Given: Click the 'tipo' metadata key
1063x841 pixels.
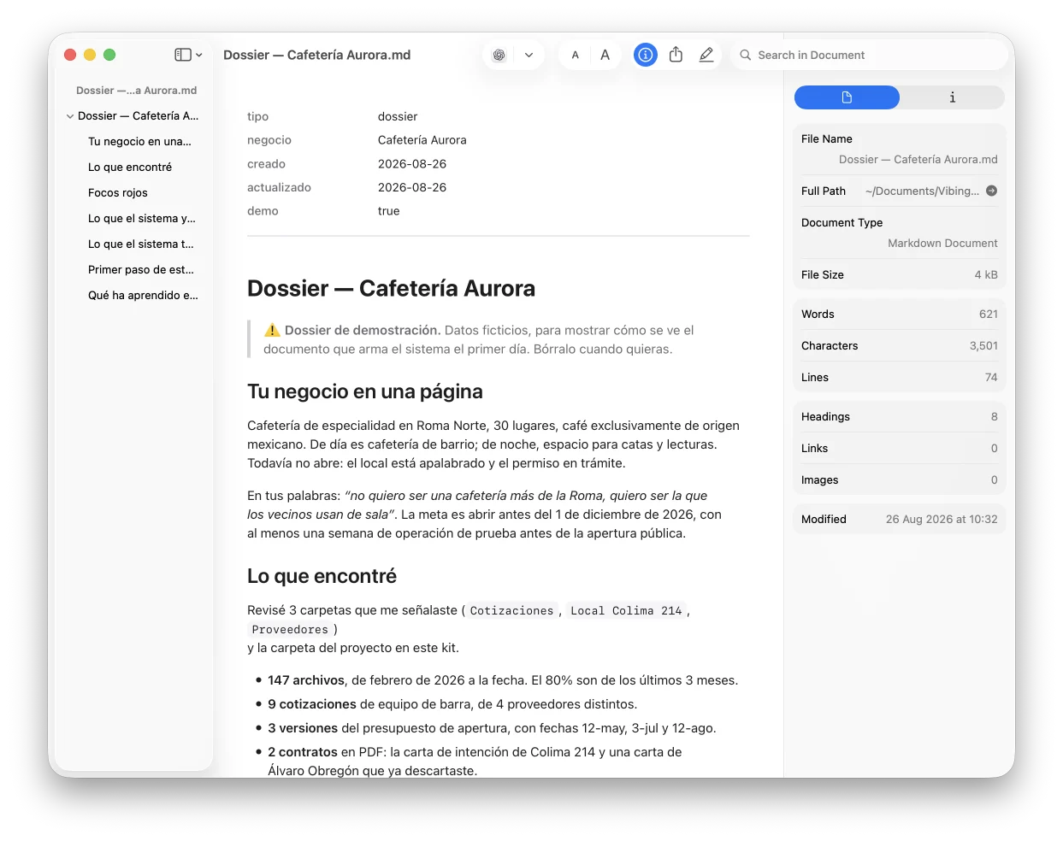Looking at the screenshot, I should pyautogui.click(x=257, y=116).
